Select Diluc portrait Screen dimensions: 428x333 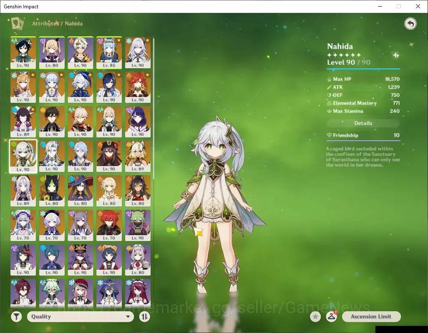pos(109,226)
